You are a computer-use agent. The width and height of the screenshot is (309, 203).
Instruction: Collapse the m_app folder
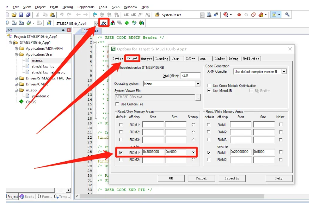click(x=16, y=90)
